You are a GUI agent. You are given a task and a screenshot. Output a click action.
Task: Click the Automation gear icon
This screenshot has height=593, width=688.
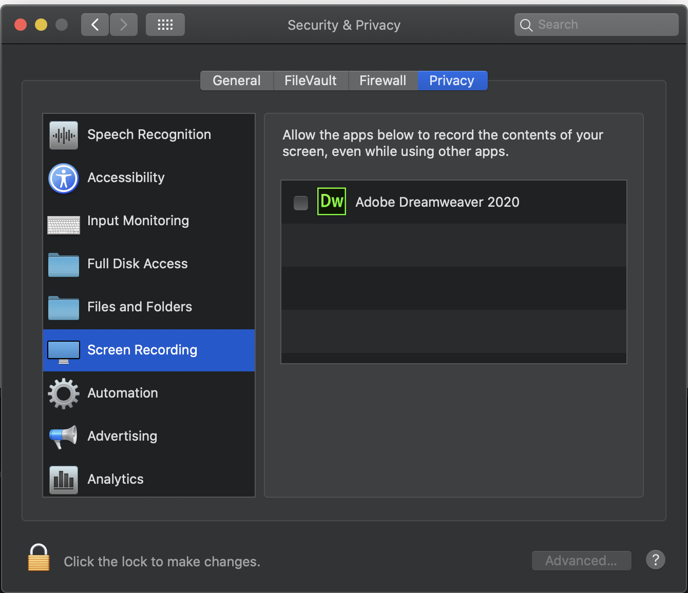pyautogui.click(x=63, y=393)
